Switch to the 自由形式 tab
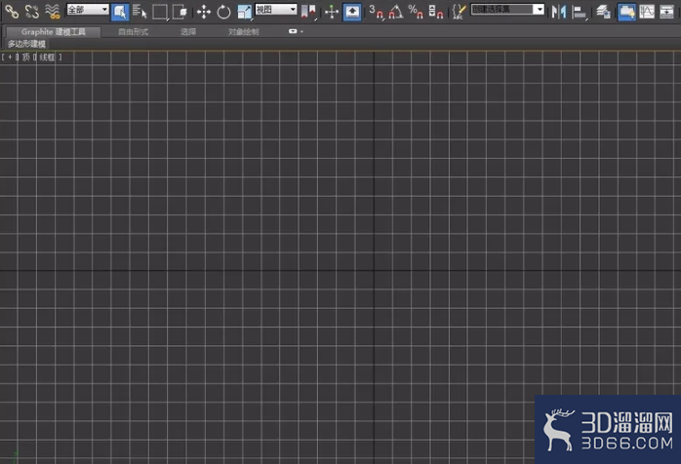This screenshot has height=464, width=681. (134, 32)
